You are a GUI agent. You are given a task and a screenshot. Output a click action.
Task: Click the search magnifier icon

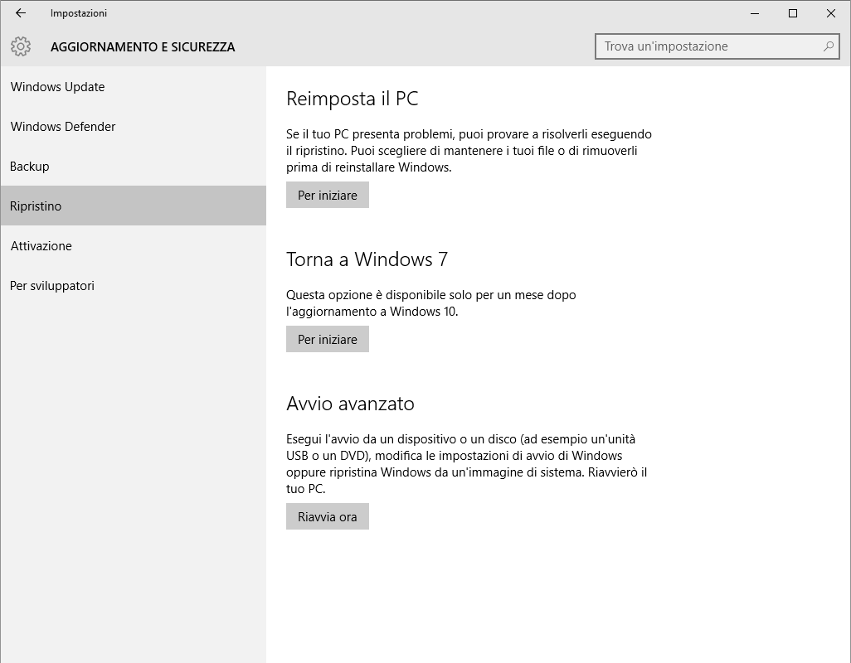point(829,46)
